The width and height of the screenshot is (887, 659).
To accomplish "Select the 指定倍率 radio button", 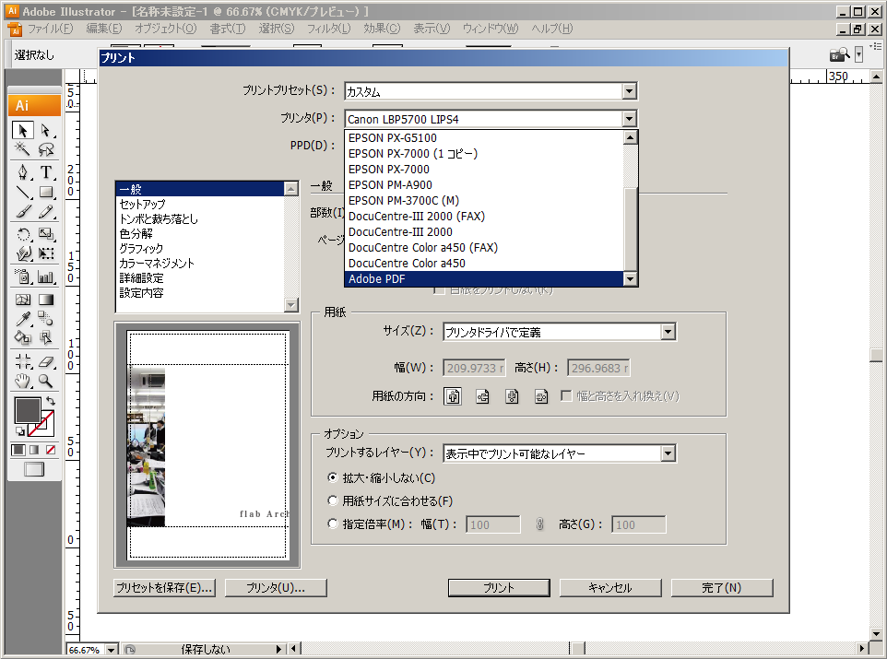I will click(334, 524).
